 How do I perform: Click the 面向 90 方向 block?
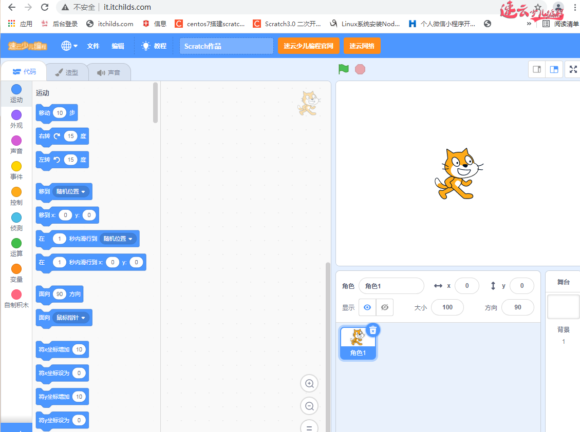pyautogui.click(x=60, y=294)
